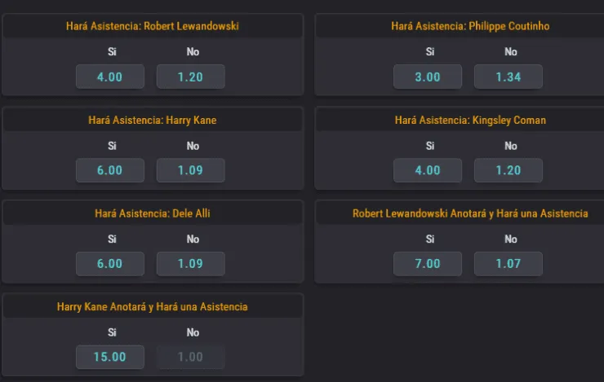Image resolution: width=604 pixels, height=382 pixels.
Task: Choose No 1.20 for Kingsley Coman assist
Action: [509, 170]
